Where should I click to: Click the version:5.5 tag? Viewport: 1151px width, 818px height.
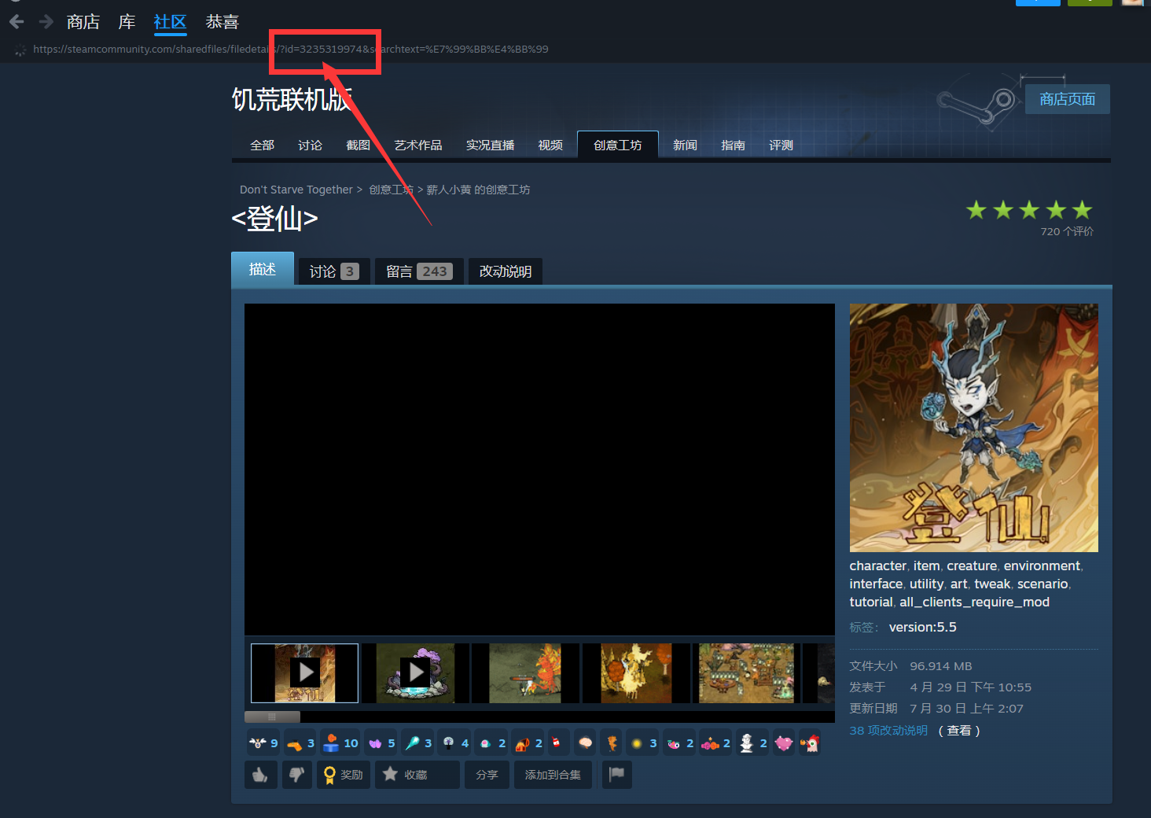pos(923,627)
